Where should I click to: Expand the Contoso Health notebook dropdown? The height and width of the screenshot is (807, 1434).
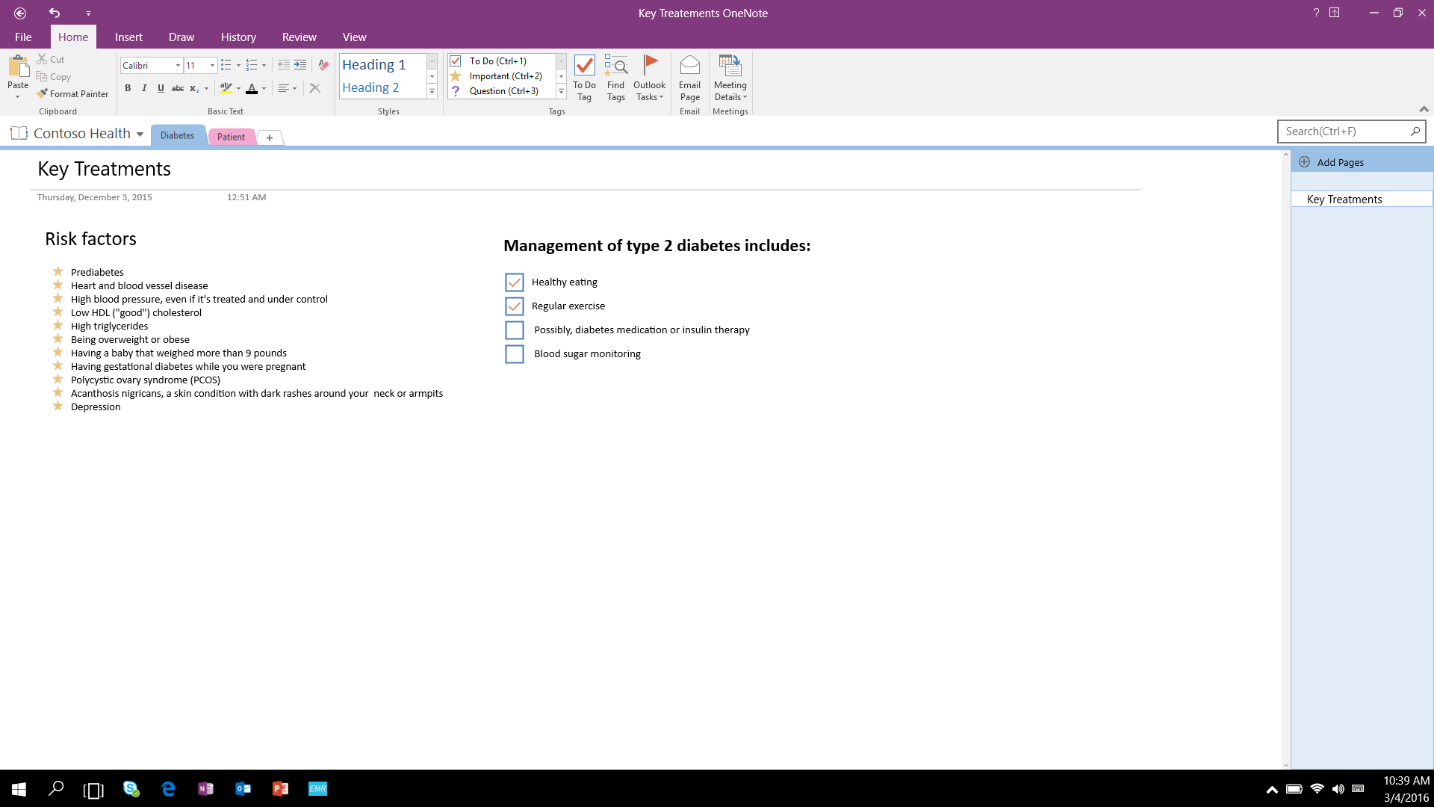coord(140,134)
